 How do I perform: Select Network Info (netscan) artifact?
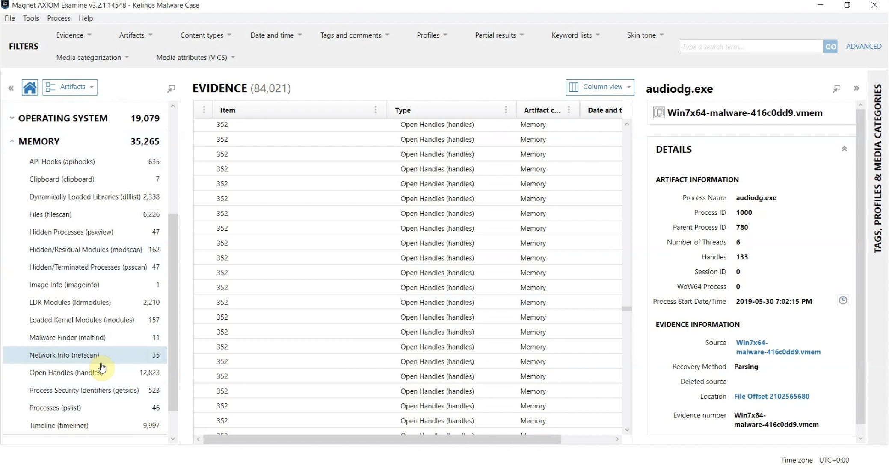pos(85,355)
